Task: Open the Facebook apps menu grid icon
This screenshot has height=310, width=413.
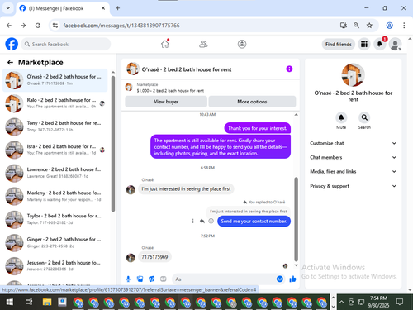Action: tap(364, 44)
